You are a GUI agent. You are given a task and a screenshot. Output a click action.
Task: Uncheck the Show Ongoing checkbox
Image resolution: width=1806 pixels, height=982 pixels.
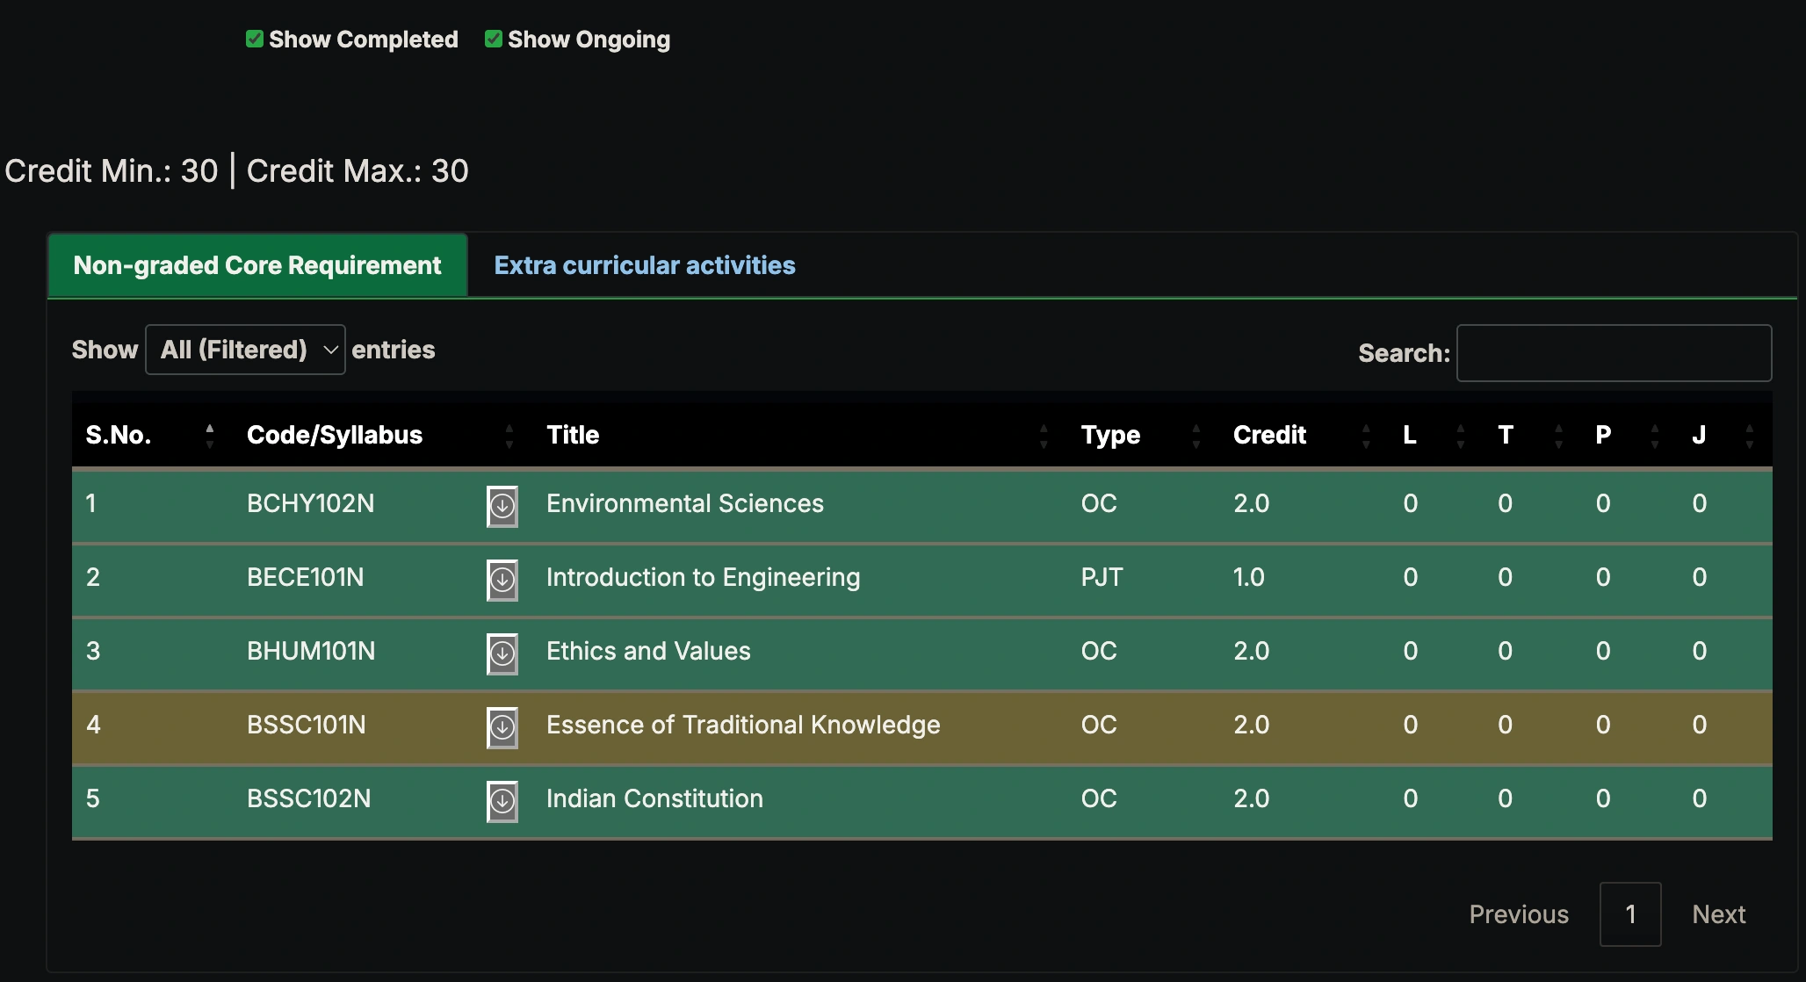[494, 39]
